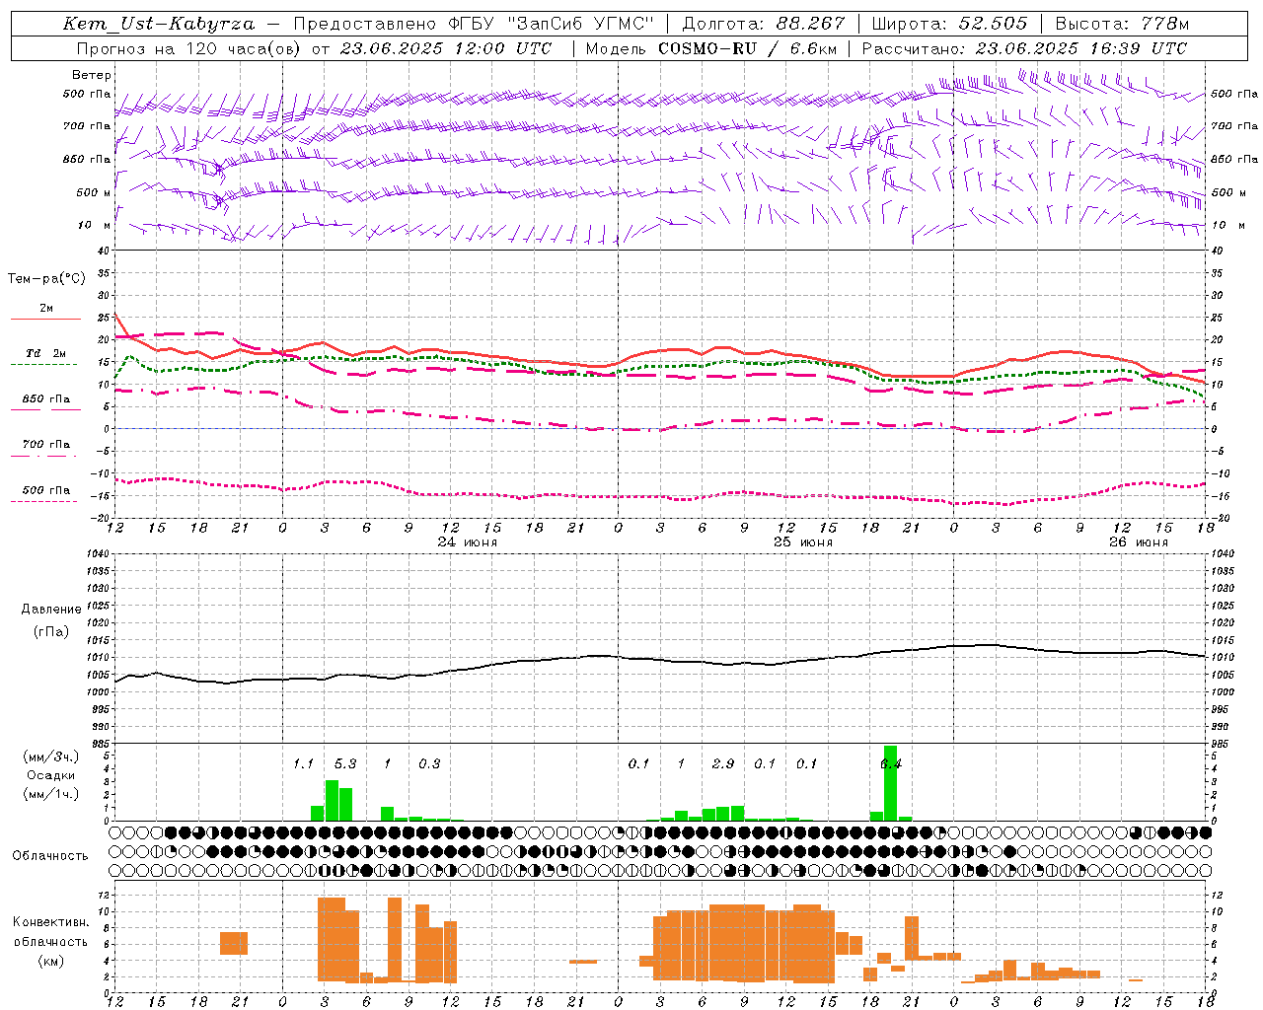This screenshot has height=1010, width=1263.
Task: Click the calculation time Рассчитано: 23.06.2025 16:39 UTC
Action: pyautogui.click(x=1024, y=48)
